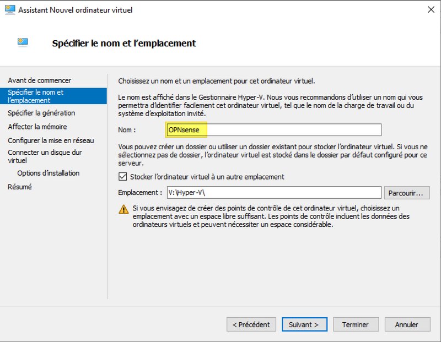Viewport: 441px width, 342px height.
Task: Click the 'Terminer' button
Action: [355, 324]
